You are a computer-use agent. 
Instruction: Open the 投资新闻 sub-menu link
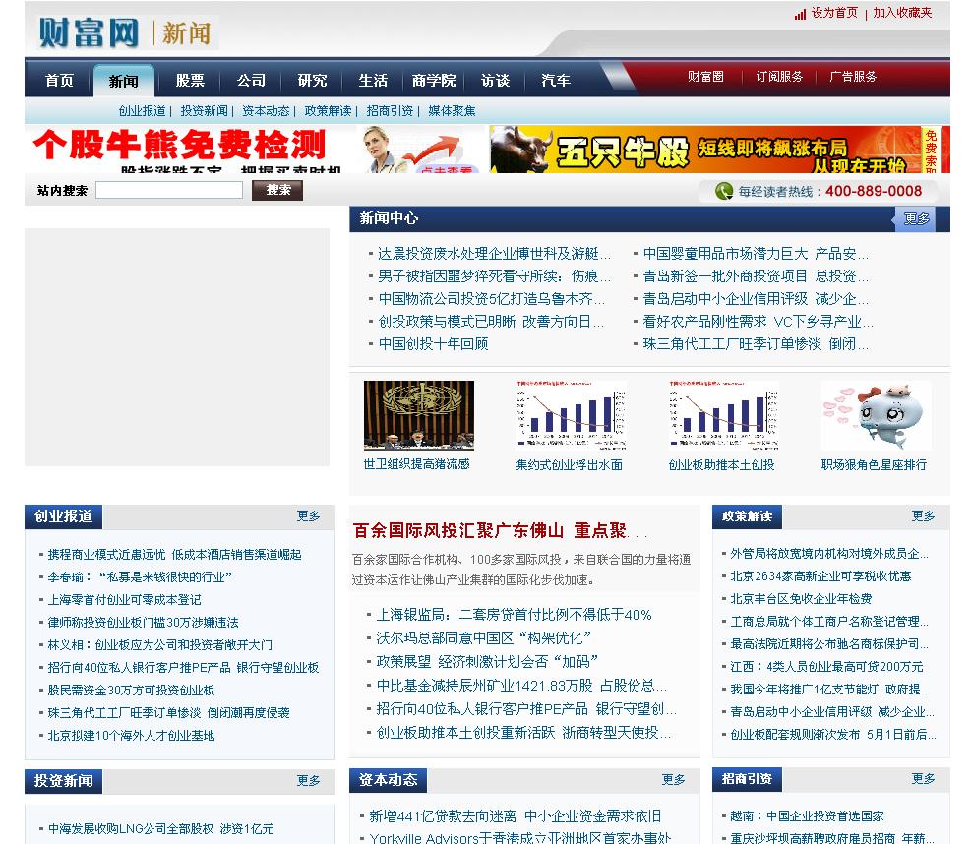click(x=204, y=111)
